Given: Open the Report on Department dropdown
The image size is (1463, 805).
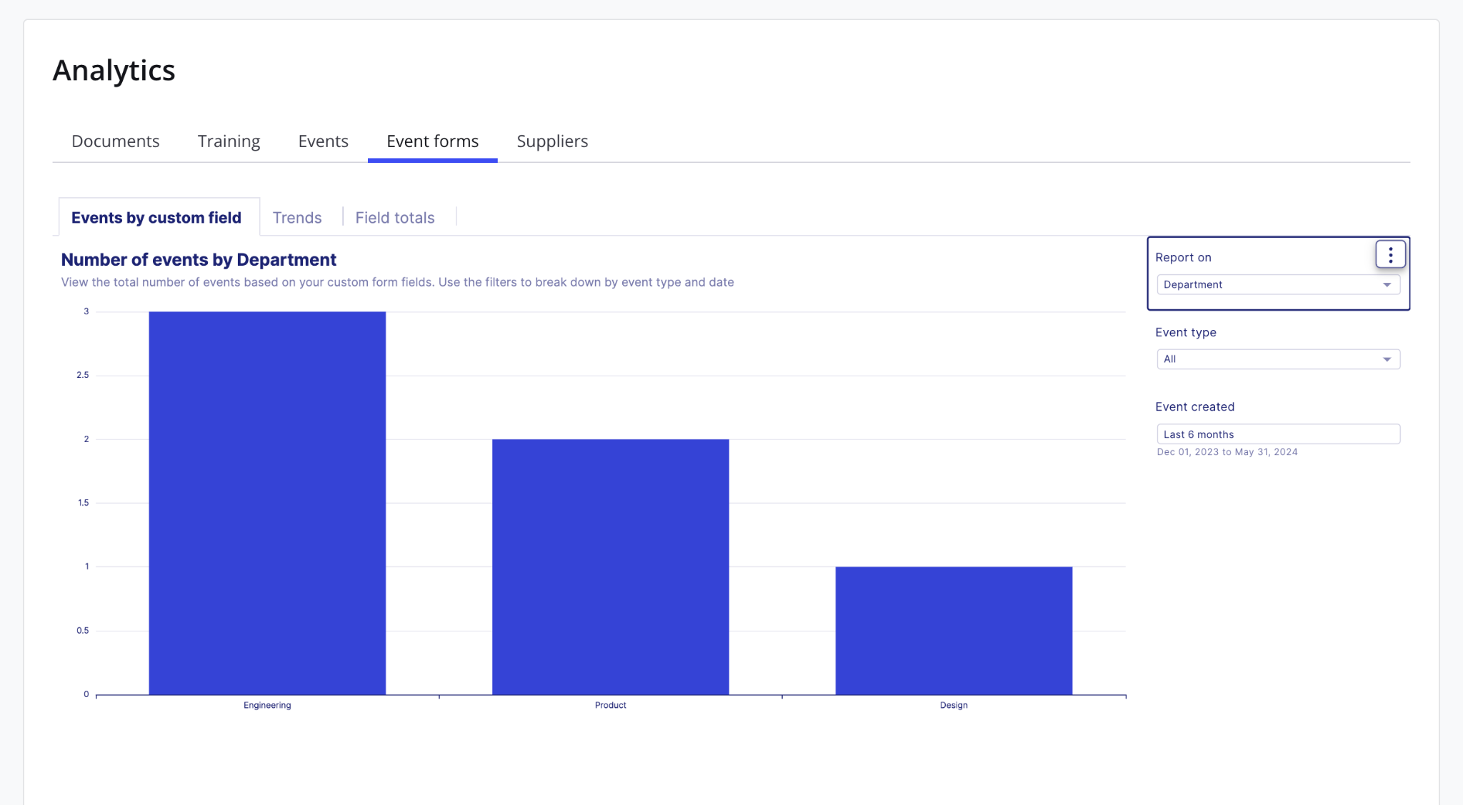Looking at the screenshot, I should (1278, 284).
